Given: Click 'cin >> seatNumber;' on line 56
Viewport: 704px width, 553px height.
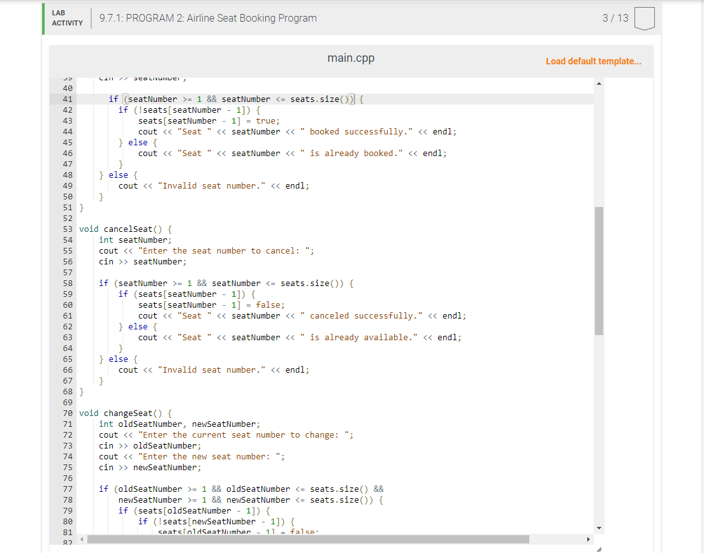Looking at the screenshot, I should 142,261.
